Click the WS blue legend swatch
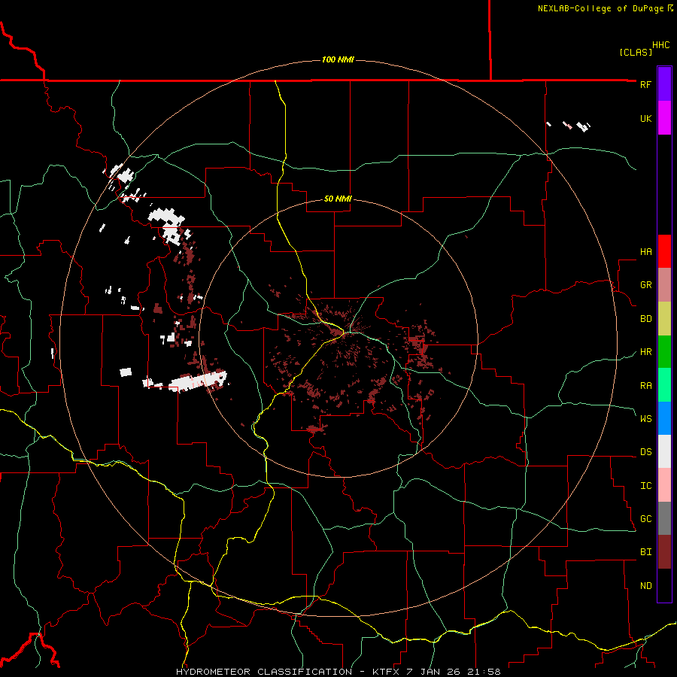677x677 pixels. click(664, 418)
